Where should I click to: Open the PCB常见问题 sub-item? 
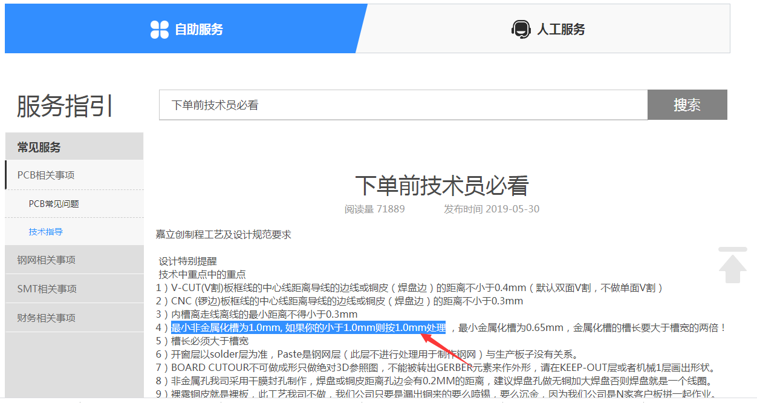54,204
